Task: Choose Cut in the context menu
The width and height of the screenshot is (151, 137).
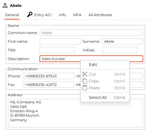Action: pos(105,74)
